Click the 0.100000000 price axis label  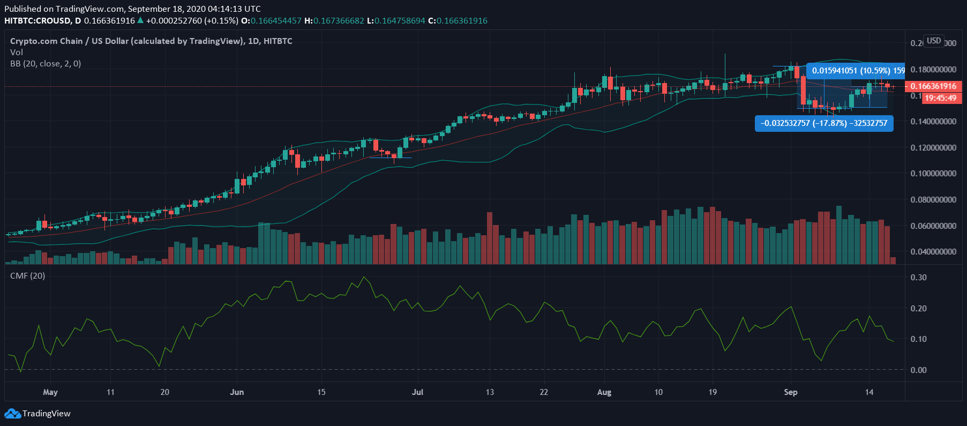(x=933, y=174)
